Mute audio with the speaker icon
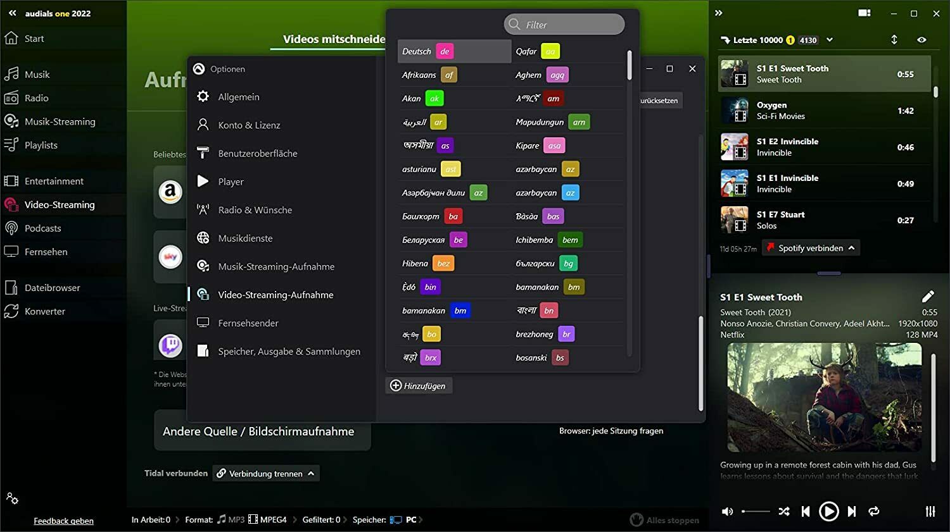This screenshot has height=532, width=950. click(728, 511)
